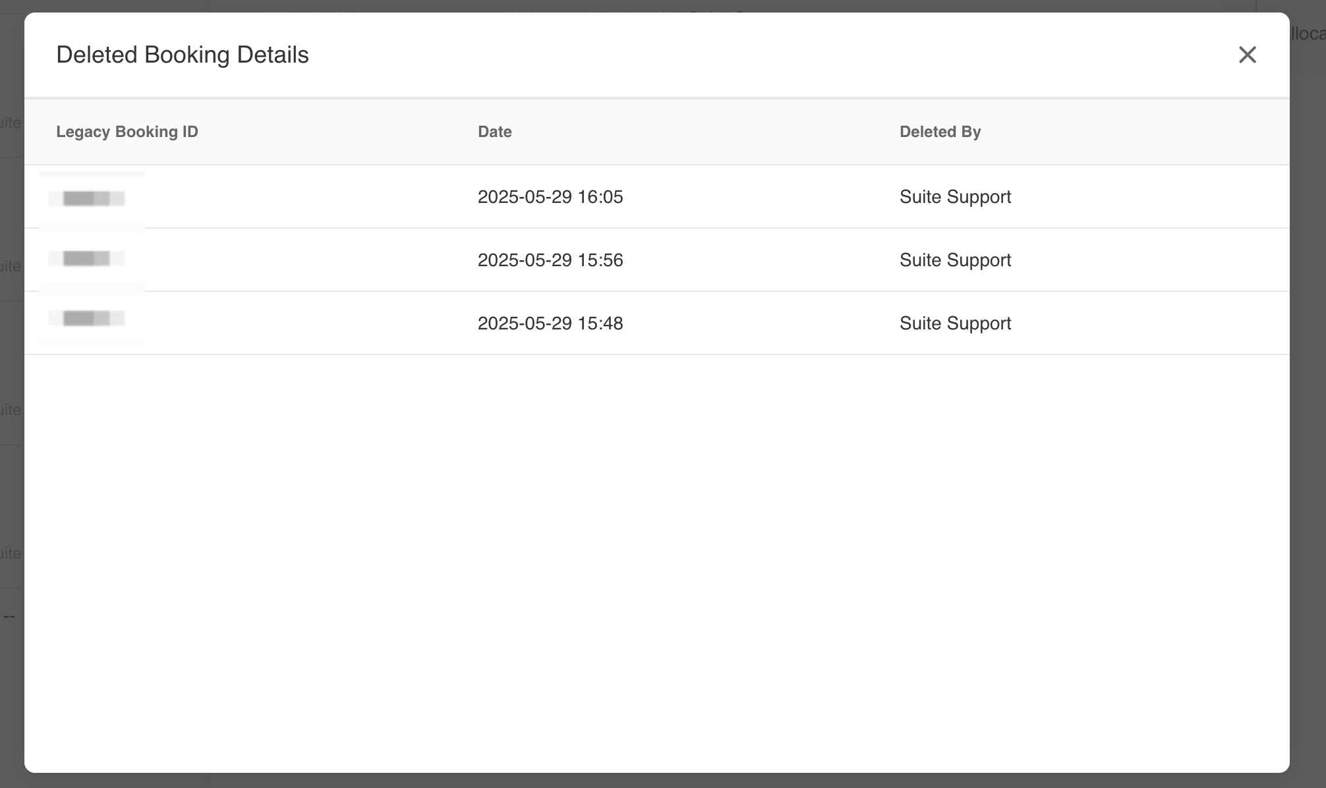Click Suite Support in the 15:48 row

coord(955,324)
